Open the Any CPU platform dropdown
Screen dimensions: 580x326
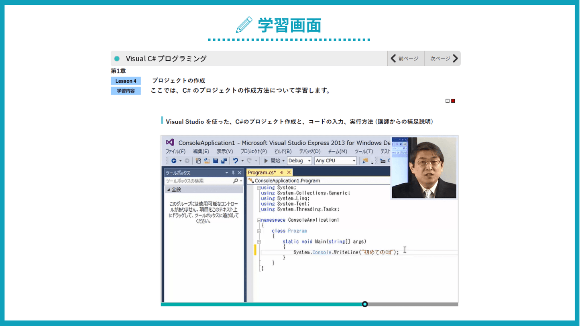[x=336, y=161]
